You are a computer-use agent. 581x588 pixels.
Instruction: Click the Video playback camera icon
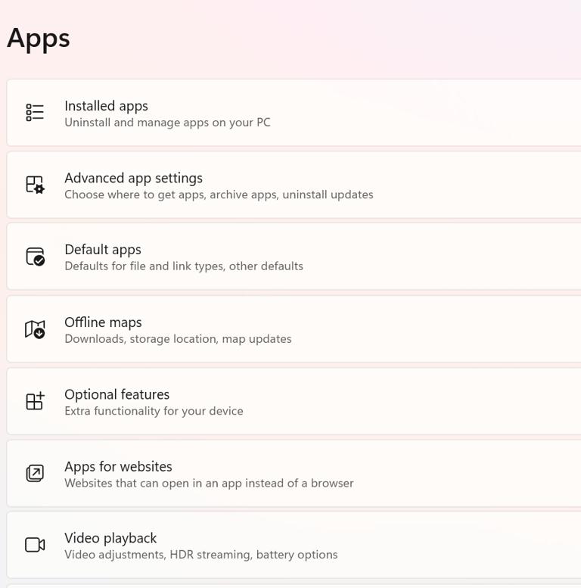coord(35,545)
